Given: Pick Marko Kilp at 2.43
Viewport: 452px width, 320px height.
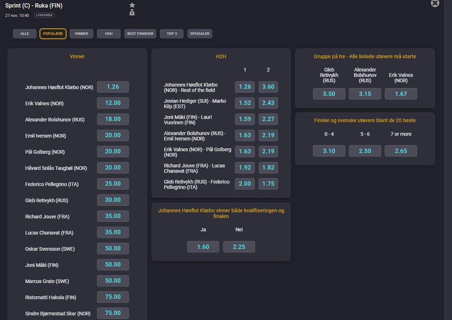Looking at the screenshot, I should click(268, 103).
